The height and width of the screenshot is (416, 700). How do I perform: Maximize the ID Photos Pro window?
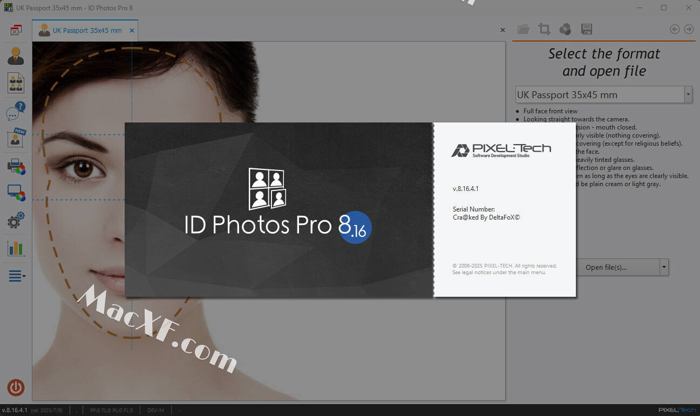664,8
